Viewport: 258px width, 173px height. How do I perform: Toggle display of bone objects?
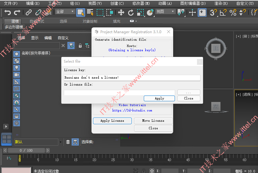(x=17, y=109)
